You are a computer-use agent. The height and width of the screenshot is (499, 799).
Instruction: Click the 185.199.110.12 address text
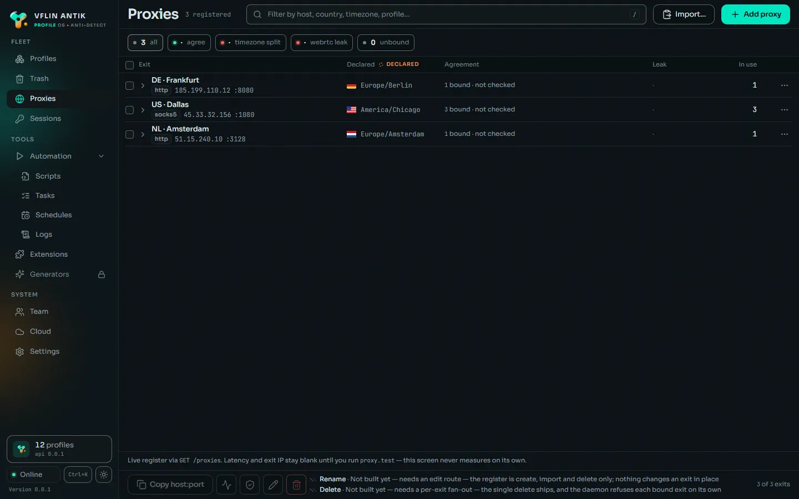203,90
